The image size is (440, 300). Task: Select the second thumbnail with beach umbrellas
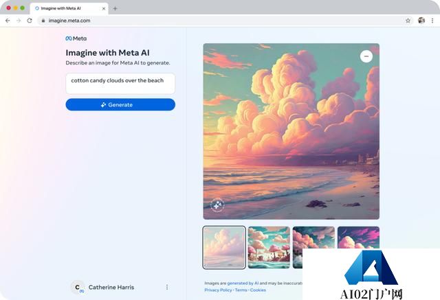269,247
